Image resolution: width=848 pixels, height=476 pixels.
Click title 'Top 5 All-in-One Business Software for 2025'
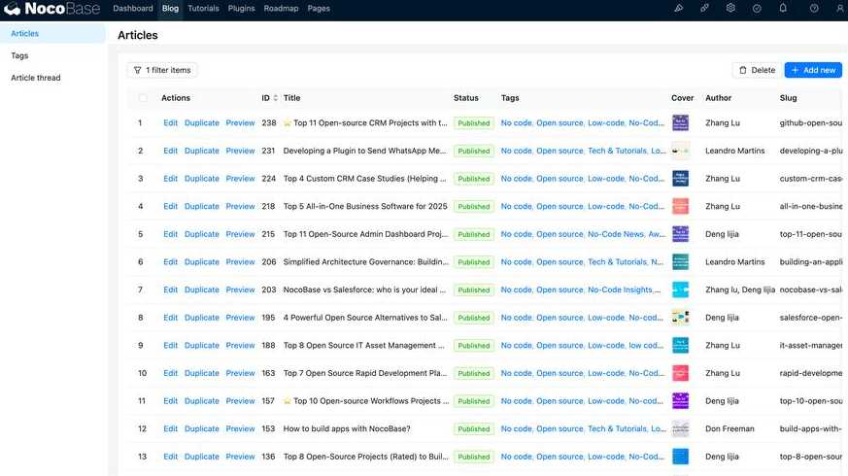pyautogui.click(x=365, y=206)
